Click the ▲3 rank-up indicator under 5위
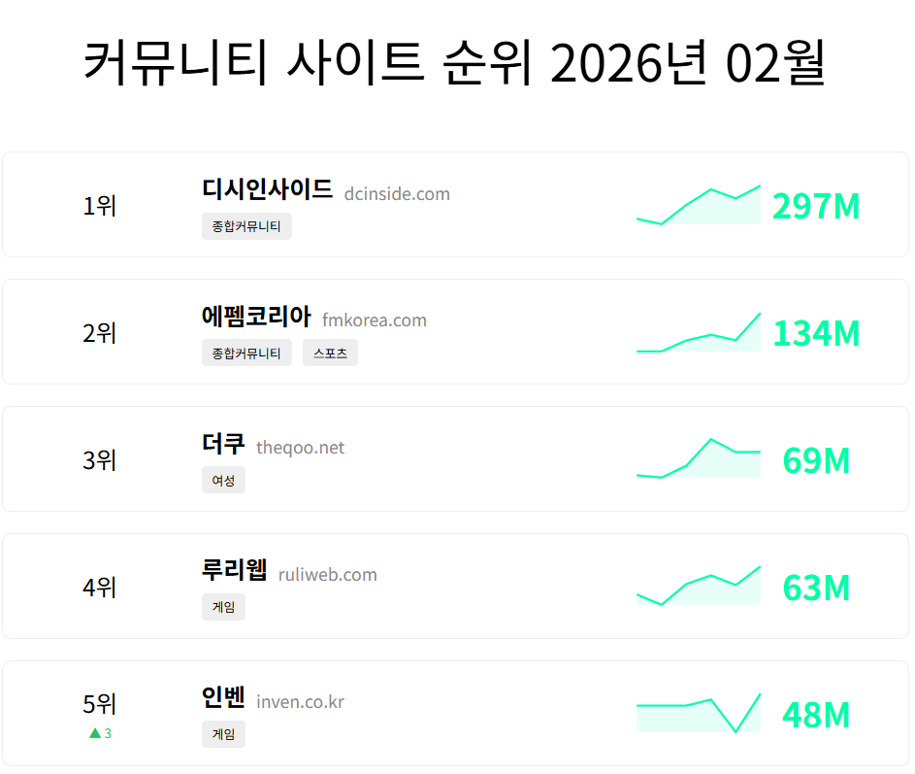This screenshot has height=774, width=915. tap(99, 733)
